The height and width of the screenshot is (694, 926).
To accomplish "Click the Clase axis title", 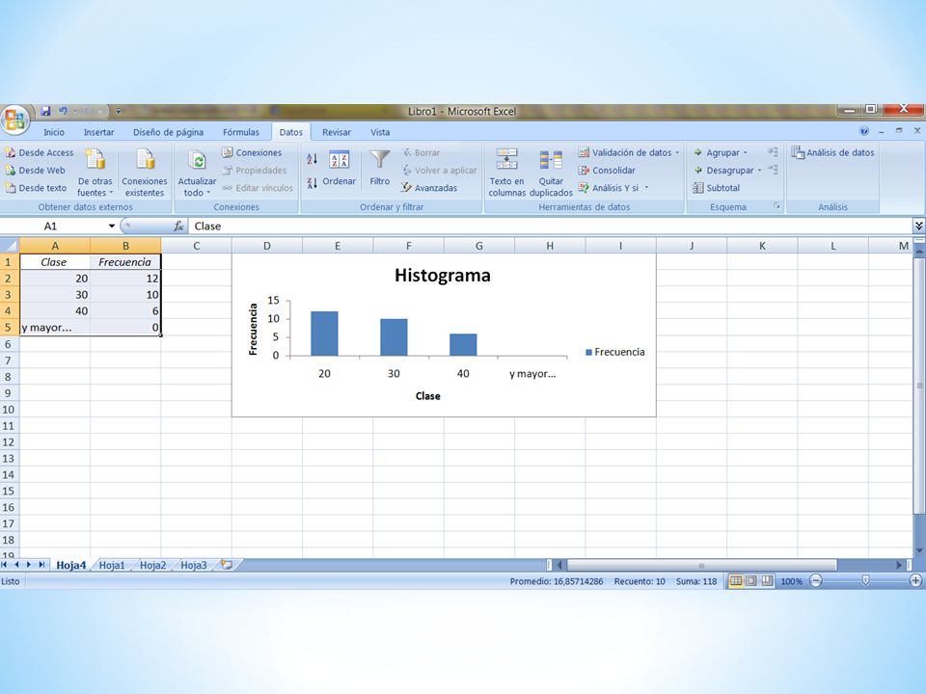I will click(427, 396).
